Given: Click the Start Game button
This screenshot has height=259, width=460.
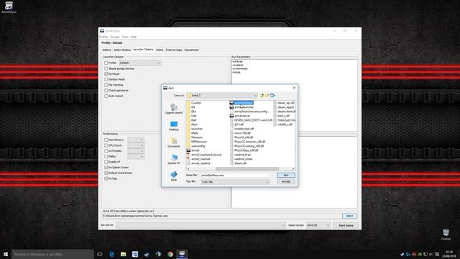Looking at the screenshot, I should pyautogui.click(x=346, y=225).
